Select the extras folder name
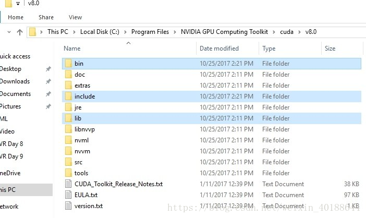The height and width of the screenshot is (218, 366). (x=82, y=86)
